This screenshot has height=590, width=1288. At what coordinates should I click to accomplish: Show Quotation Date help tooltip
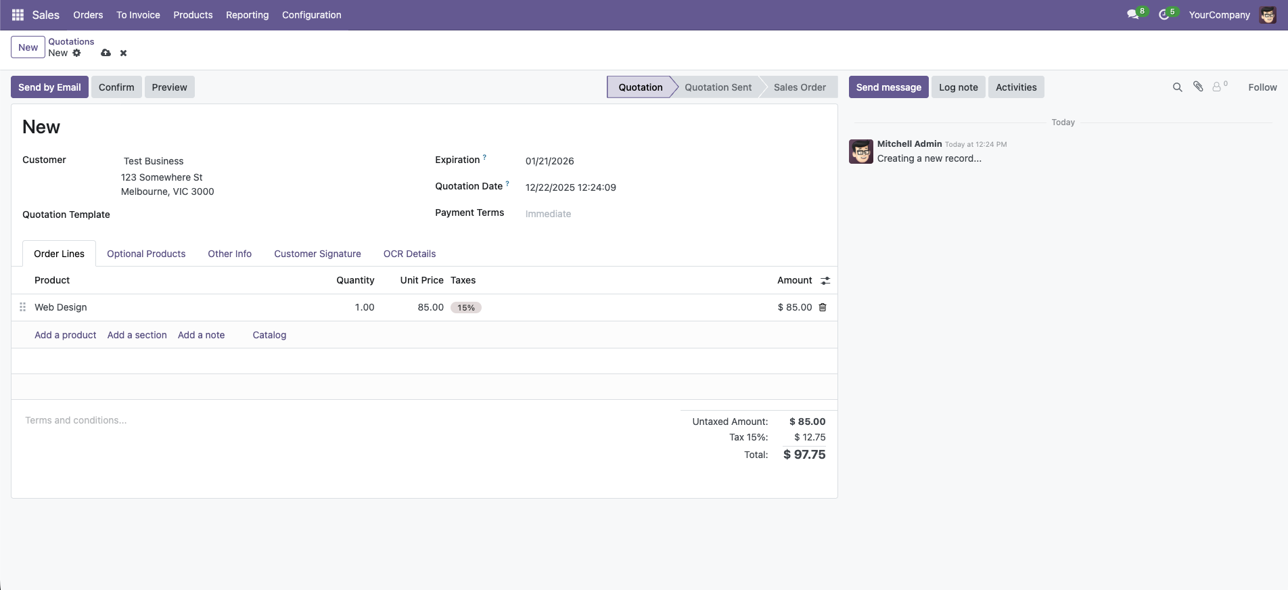(x=507, y=183)
